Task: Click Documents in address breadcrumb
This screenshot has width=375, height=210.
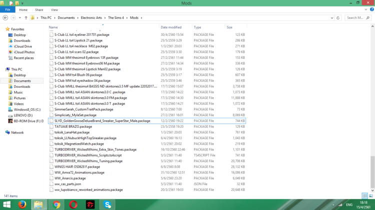Action: 66,17
